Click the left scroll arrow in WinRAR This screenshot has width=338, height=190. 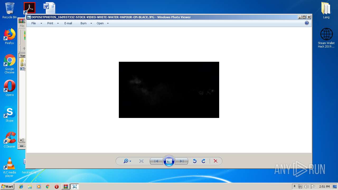tap(22, 140)
